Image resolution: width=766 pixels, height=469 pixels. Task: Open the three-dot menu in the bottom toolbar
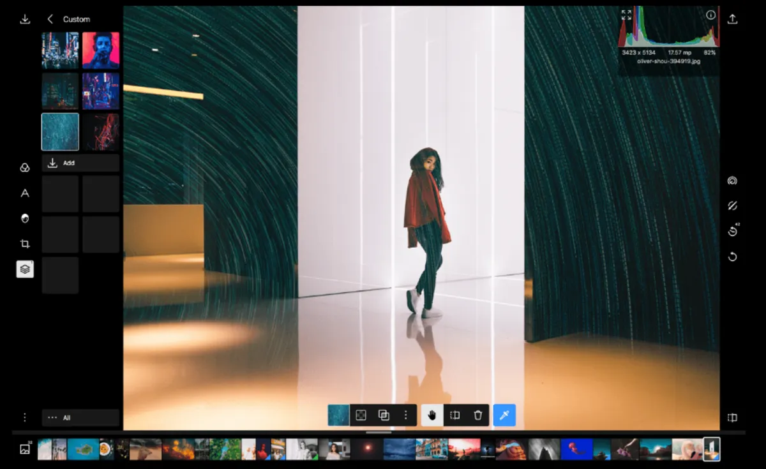tap(405, 415)
